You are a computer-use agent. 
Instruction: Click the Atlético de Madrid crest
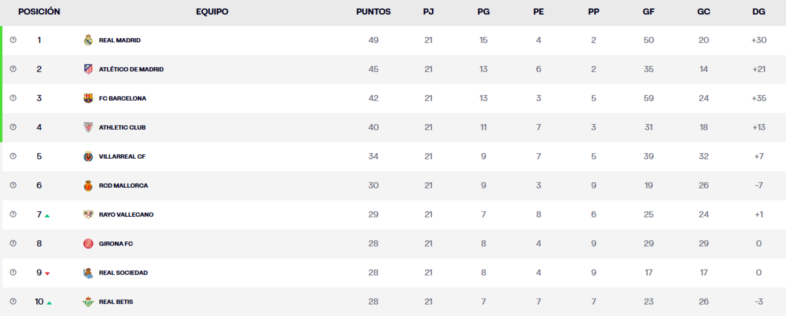click(88, 69)
